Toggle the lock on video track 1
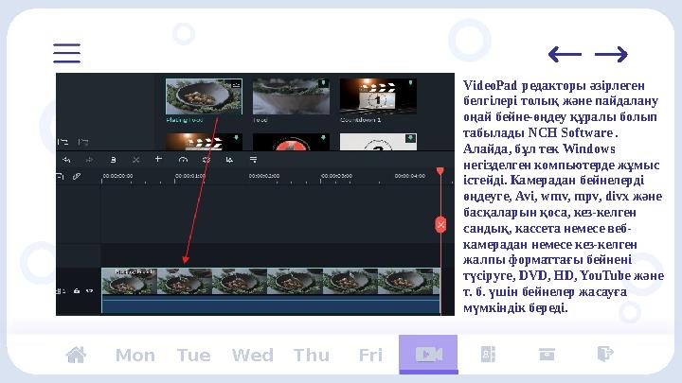Image resolution: width=682 pixels, height=383 pixels. 77,290
